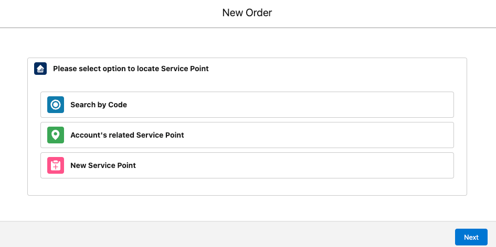Click blank space in Account's Service Point card
Screen dimensions: 496x247
pos(316,135)
